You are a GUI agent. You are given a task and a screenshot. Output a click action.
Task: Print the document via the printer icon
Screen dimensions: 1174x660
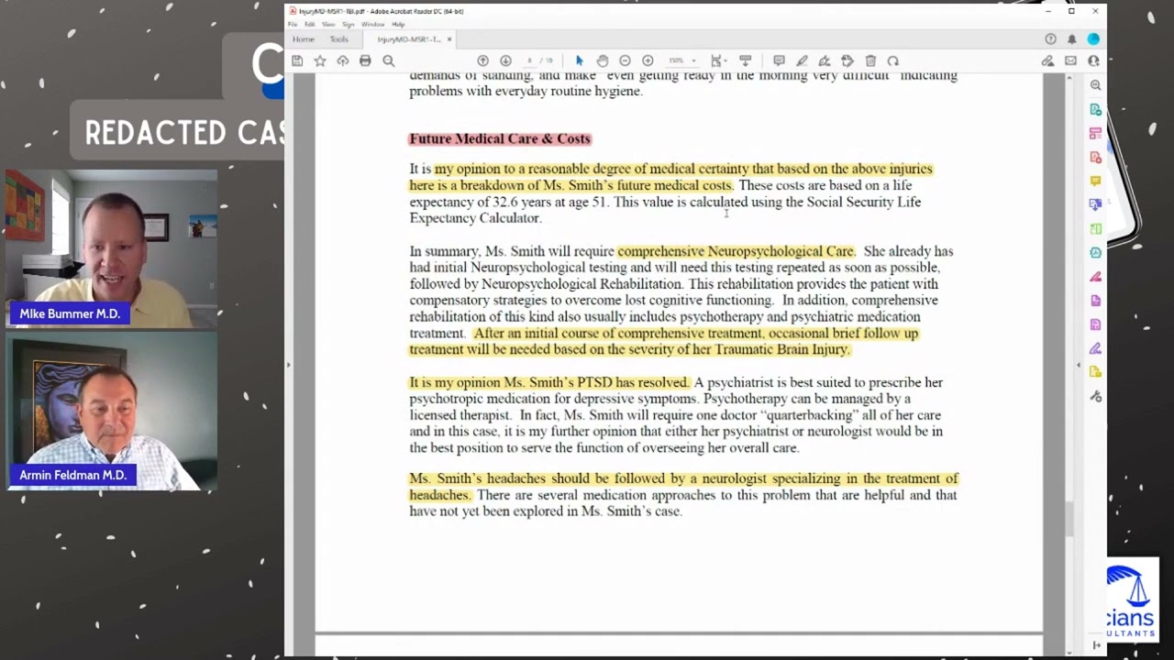tap(365, 60)
